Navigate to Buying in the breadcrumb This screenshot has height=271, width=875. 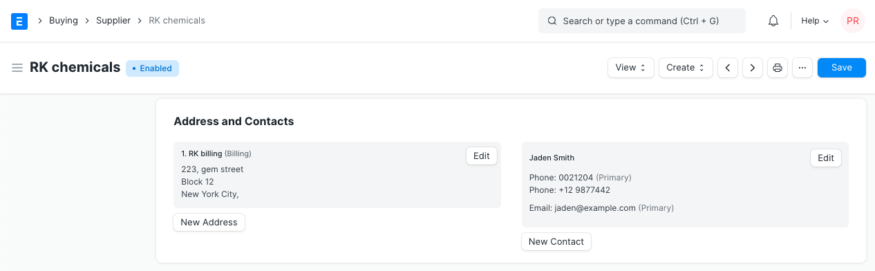pos(64,21)
